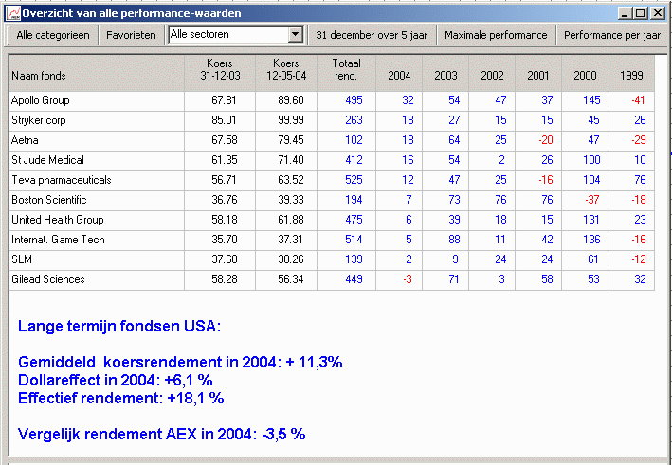Click the 1999 column header
672x465 pixels.
pos(631,75)
